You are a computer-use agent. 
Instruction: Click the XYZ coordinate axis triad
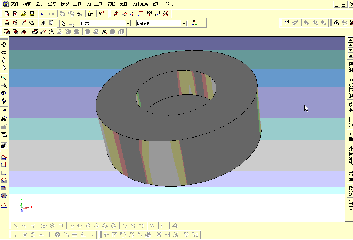(25, 207)
